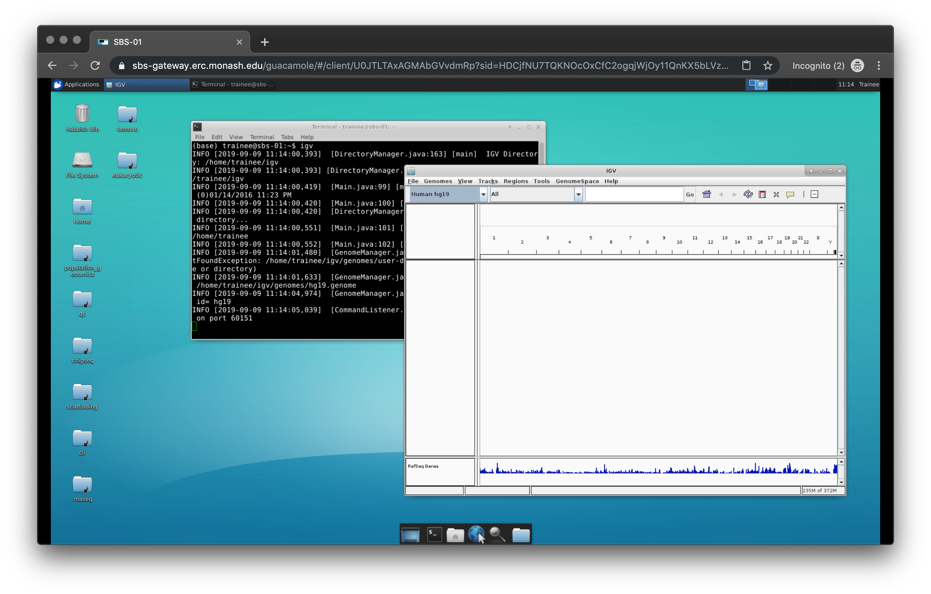Click the IGV zoom out minus icon

coord(814,194)
